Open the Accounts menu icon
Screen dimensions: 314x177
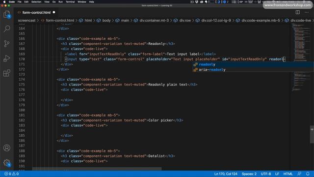pyautogui.click(x=7, y=148)
